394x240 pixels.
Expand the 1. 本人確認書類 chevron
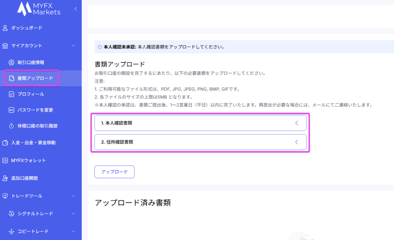point(297,123)
